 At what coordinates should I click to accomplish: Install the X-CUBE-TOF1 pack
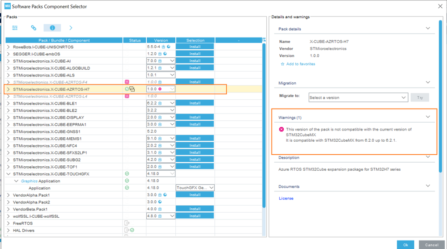(195, 167)
